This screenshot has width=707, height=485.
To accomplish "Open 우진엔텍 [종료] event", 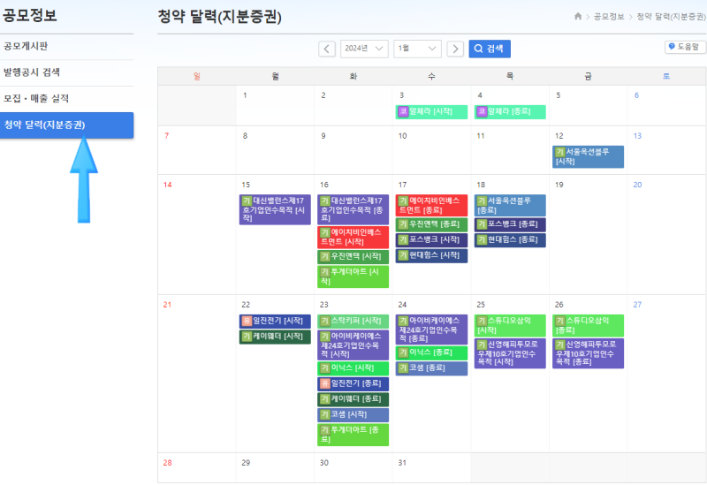I will (x=431, y=224).
